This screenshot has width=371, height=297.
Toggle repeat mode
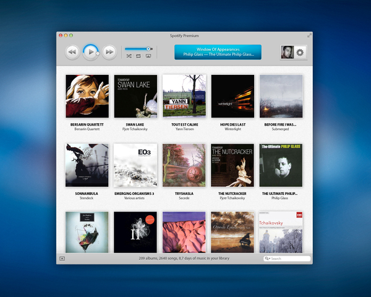point(139,56)
